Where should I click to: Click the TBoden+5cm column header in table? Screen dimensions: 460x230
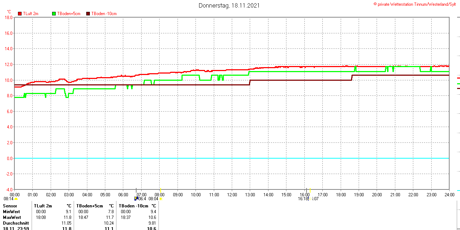[x=89, y=206]
